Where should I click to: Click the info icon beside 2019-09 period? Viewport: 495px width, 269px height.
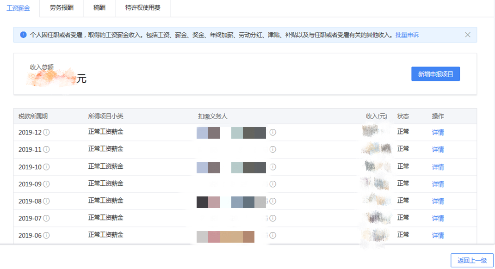tap(45, 183)
